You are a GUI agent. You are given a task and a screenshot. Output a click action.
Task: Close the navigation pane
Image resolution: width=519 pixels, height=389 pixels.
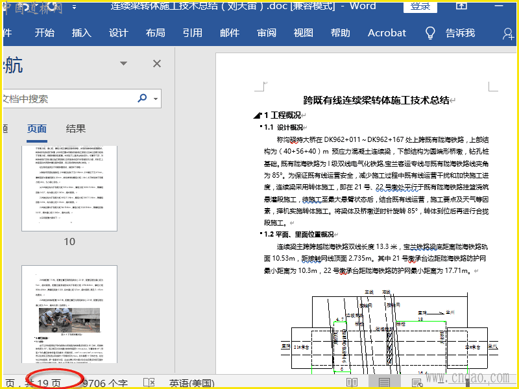(156, 64)
